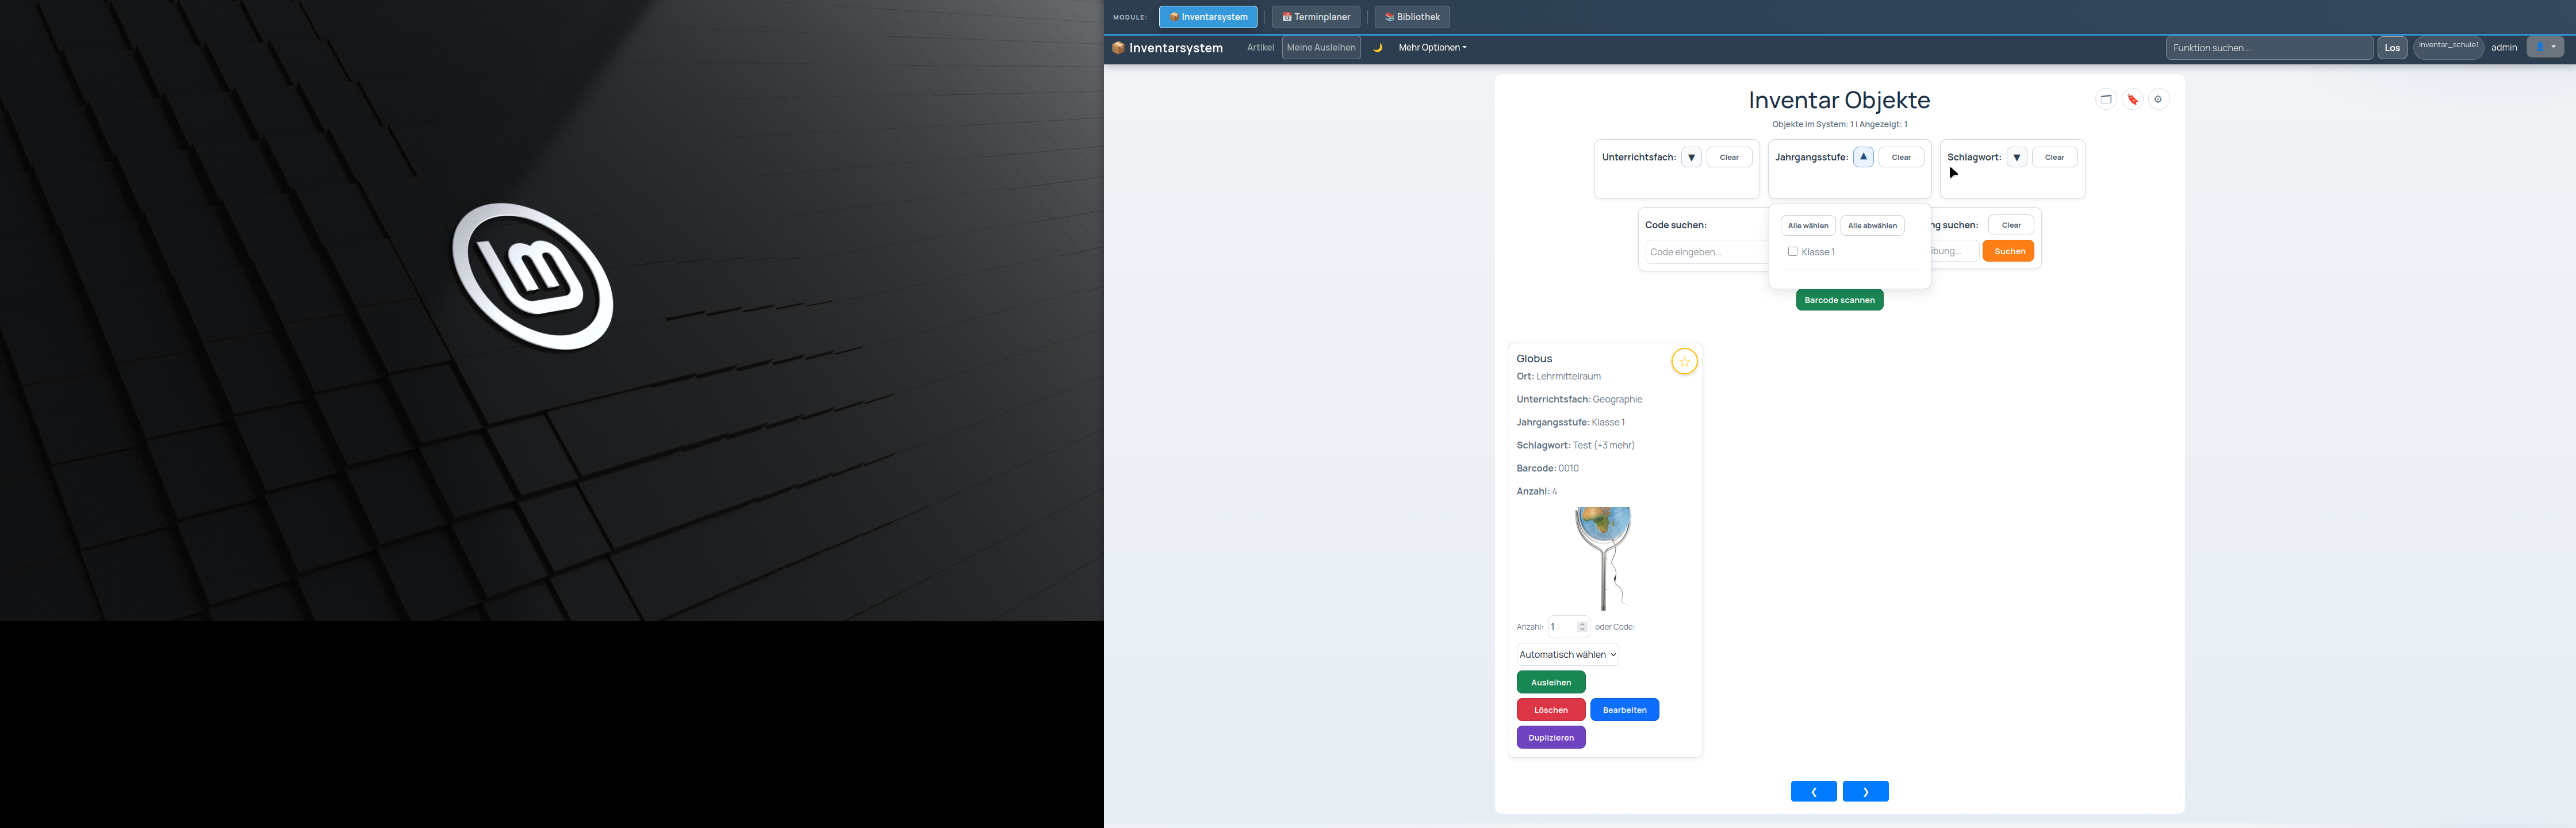Toggle dark mode with the moon icon
This screenshot has width=2576, height=828.
1377,47
